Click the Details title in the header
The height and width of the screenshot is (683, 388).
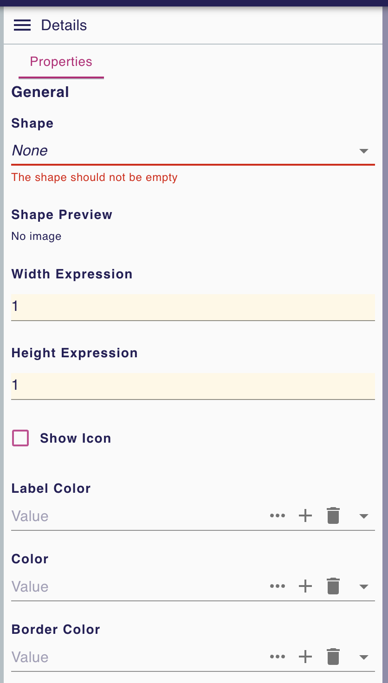(64, 25)
